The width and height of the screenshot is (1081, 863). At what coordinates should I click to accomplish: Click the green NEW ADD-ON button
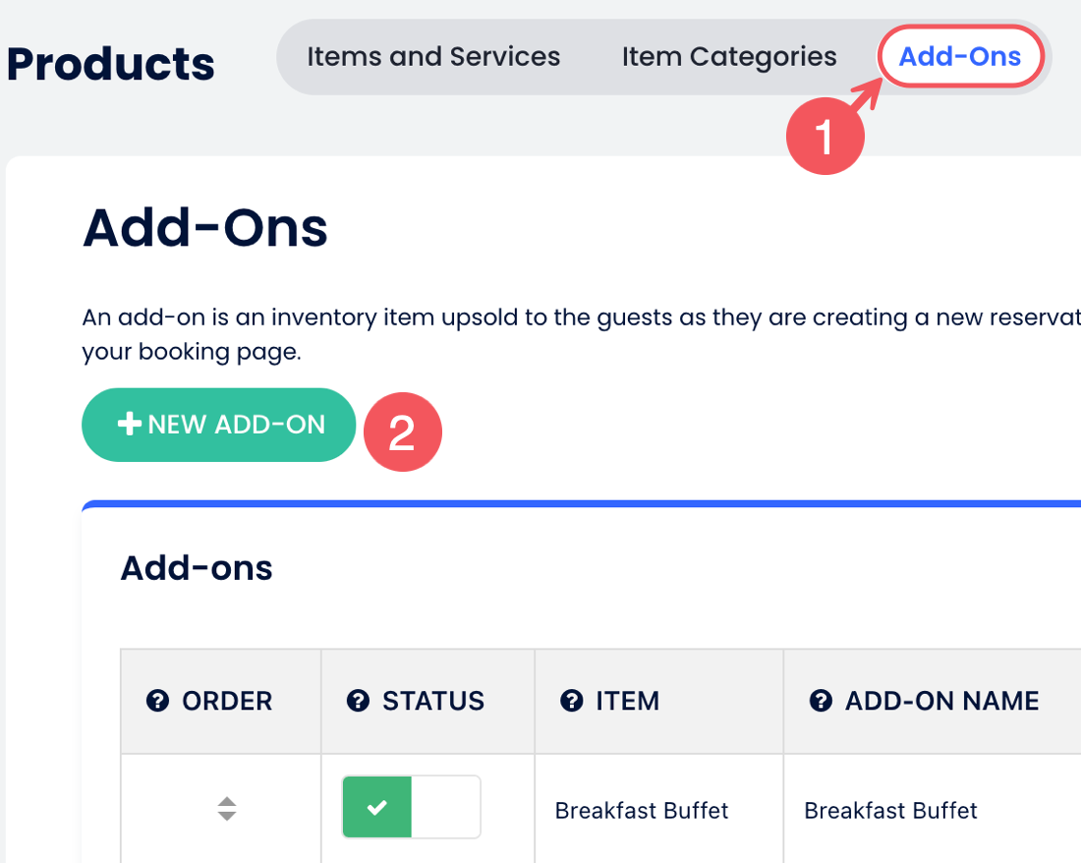218,425
